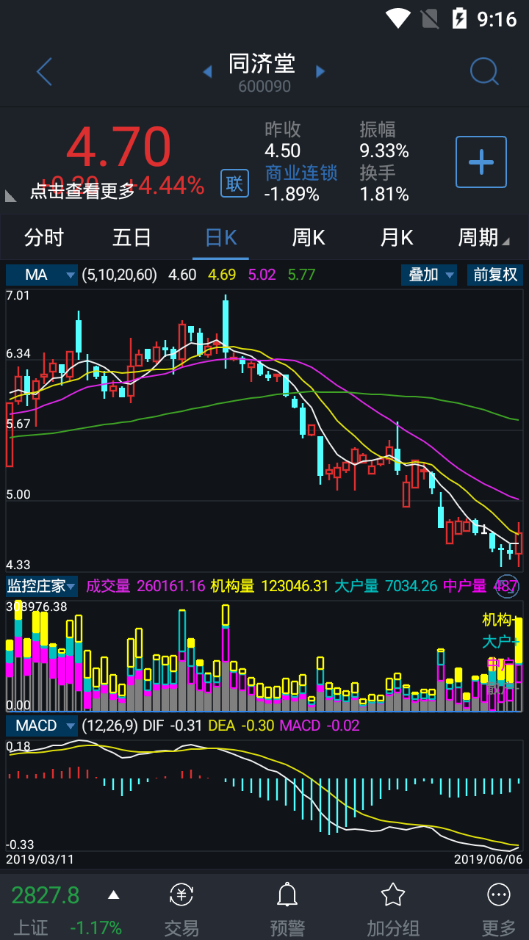Open the search magnifier icon
Screen dimensions: 529x940
pos(484,72)
